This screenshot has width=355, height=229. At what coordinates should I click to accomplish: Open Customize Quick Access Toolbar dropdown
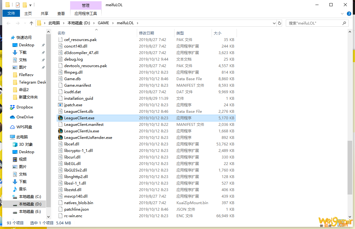point(30,5)
